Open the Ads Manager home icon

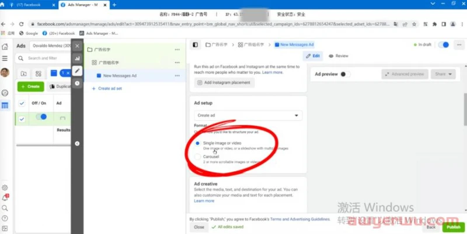[5, 47]
